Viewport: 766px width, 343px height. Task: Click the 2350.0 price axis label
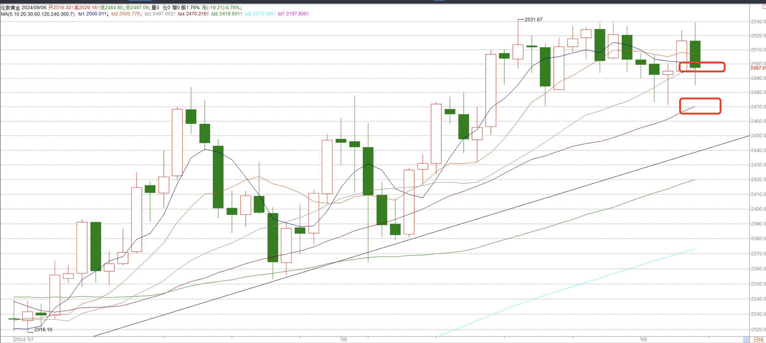click(x=758, y=284)
